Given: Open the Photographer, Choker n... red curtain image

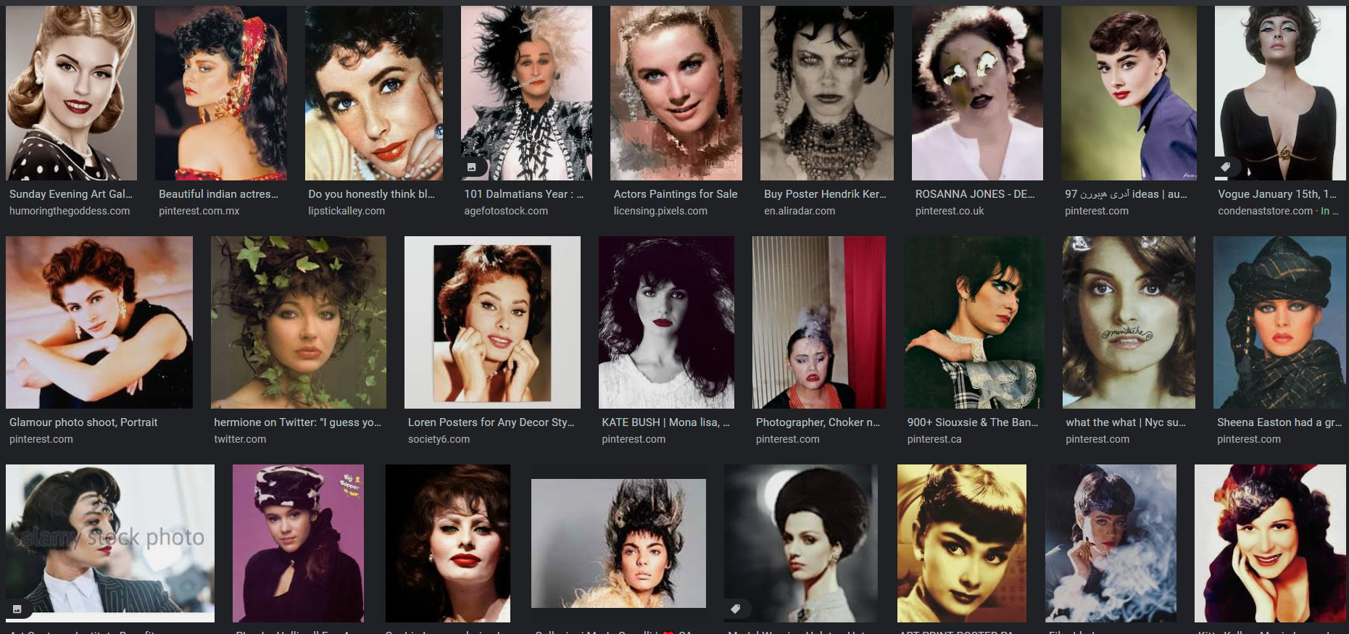Looking at the screenshot, I should 819,322.
